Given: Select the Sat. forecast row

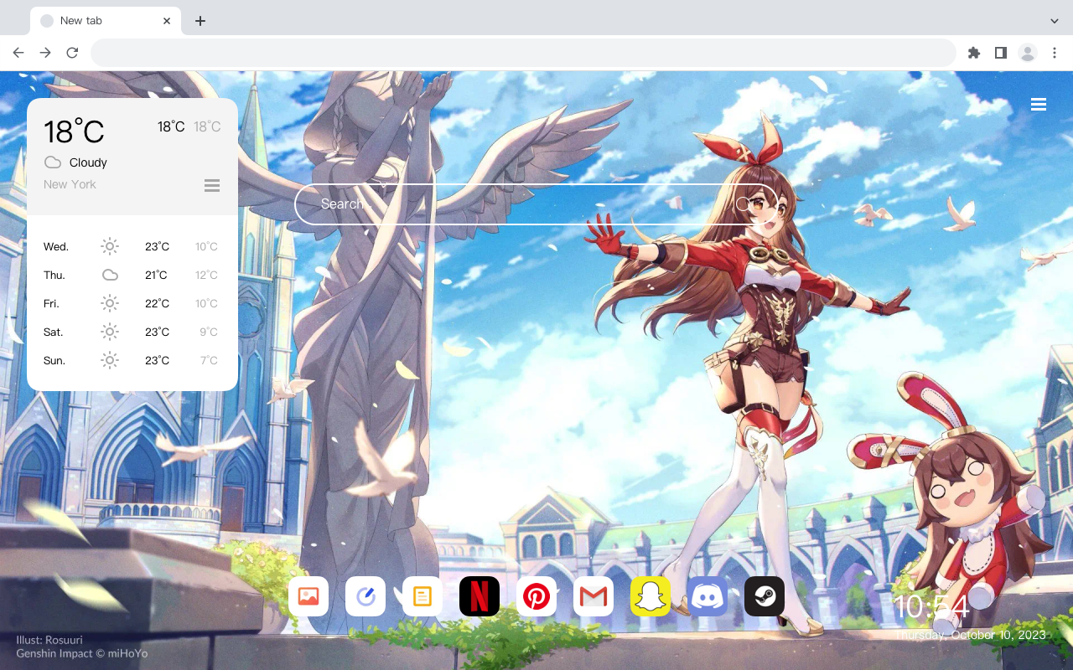Looking at the screenshot, I should pyautogui.click(x=132, y=332).
